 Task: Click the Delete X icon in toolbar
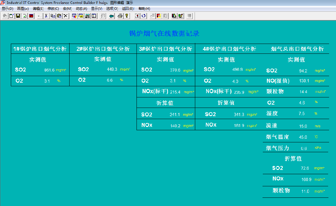[66, 16]
